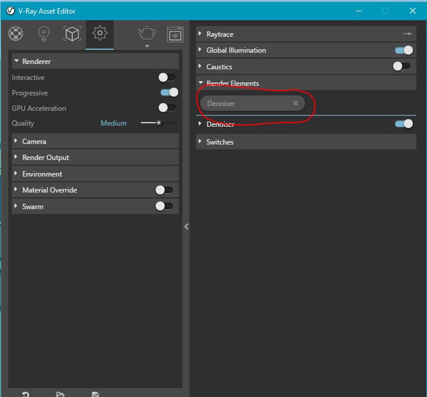The width and height of the screenshot is (427, 397).
Task: Expand the Environment section
Action: tap(95, 174)
